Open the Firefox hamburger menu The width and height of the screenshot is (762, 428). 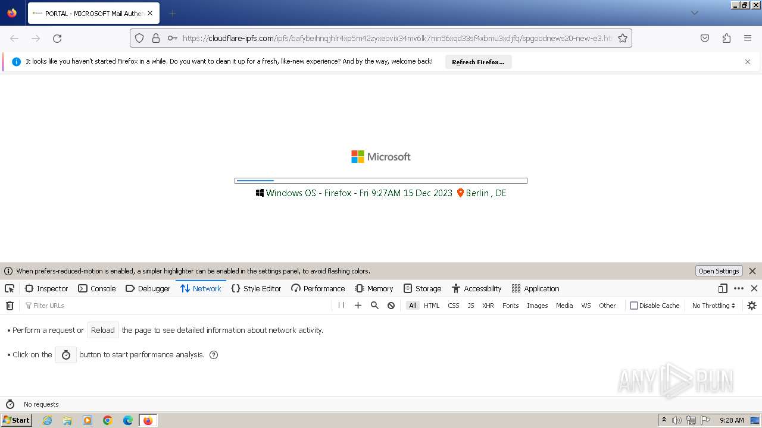[748, 38]
